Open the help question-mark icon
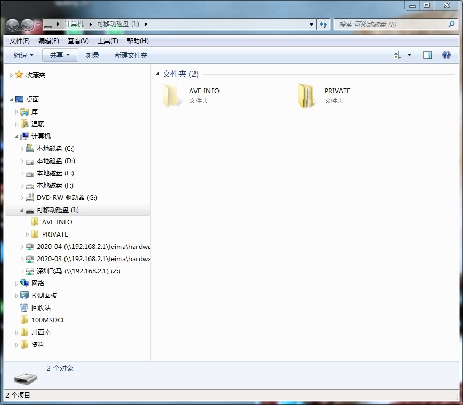Image resolution: width=463 pixels, height=405 pixels. point(446,55)
